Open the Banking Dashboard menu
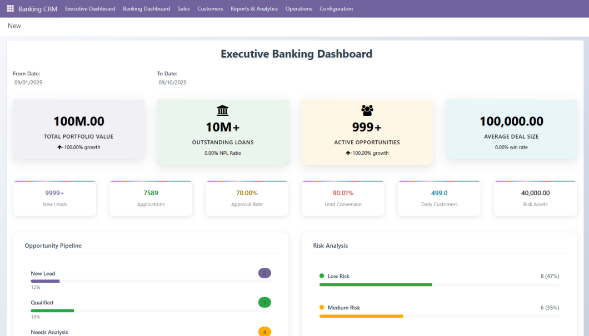 pos(147,9)
